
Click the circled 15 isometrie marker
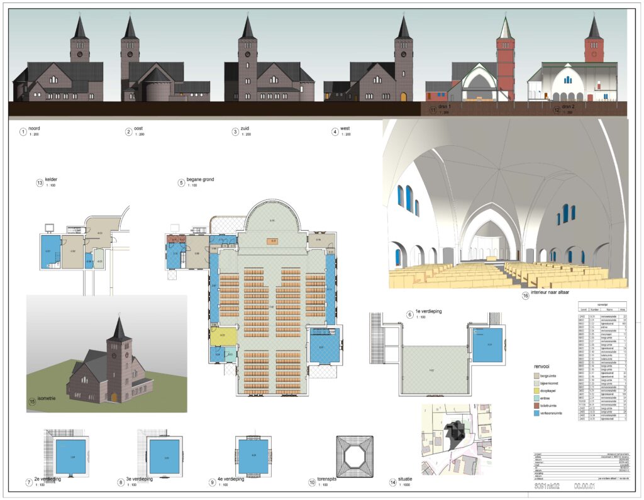[31, 401]
